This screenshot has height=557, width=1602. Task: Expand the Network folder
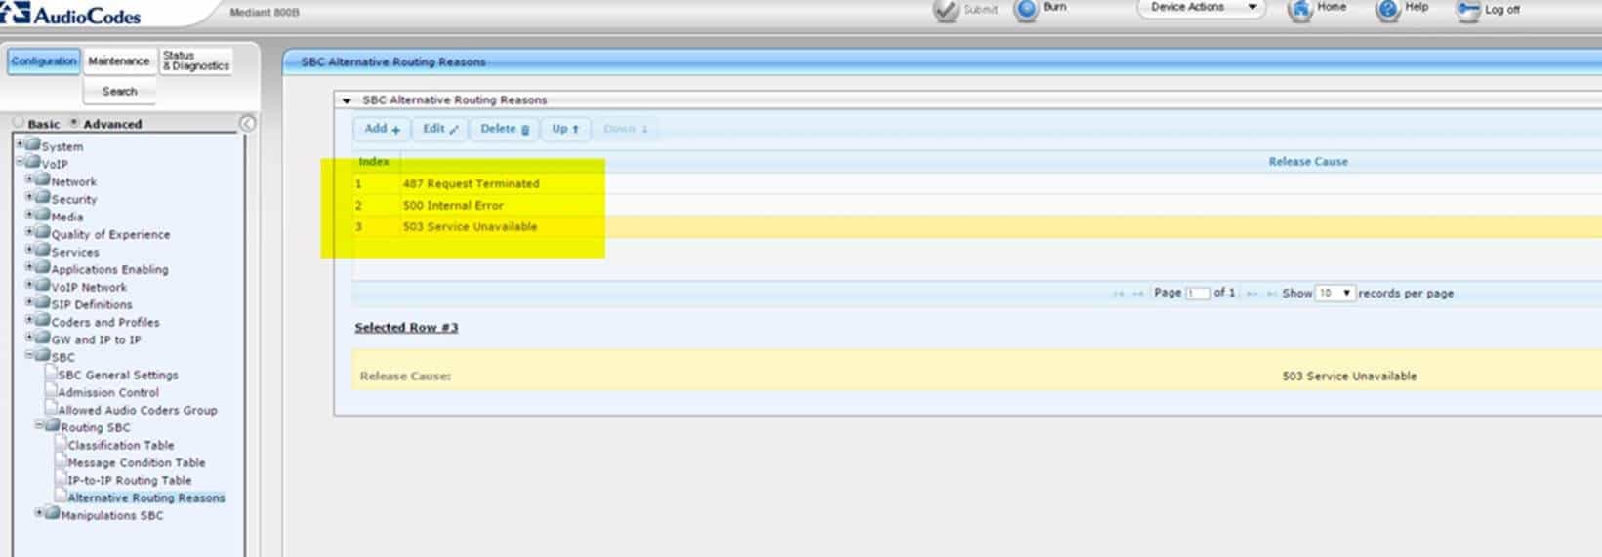29,179
